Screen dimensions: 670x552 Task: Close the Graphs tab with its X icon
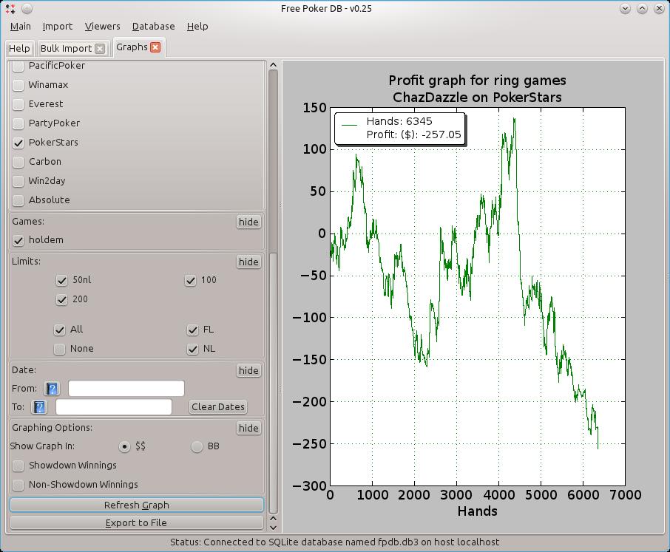pyautogui.click(x=155, y=47)
